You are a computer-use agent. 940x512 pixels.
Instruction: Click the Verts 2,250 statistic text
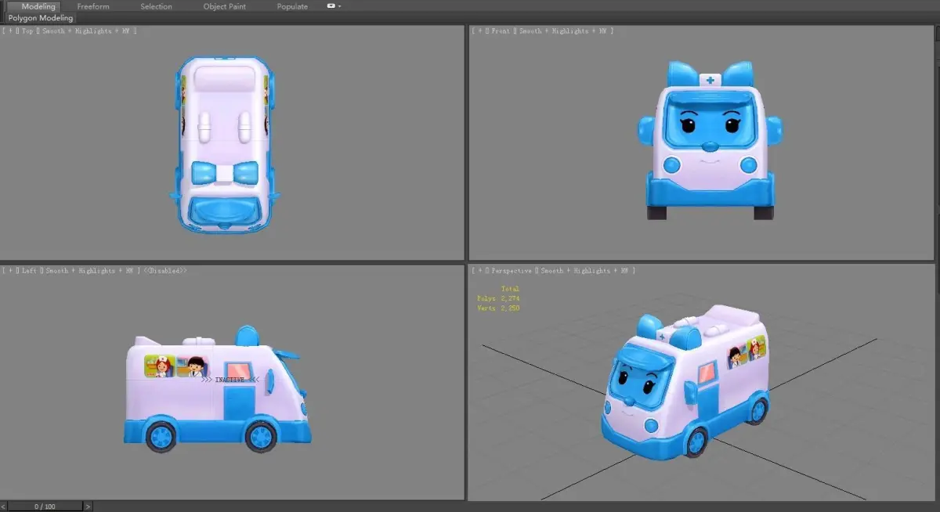[498, 308]
